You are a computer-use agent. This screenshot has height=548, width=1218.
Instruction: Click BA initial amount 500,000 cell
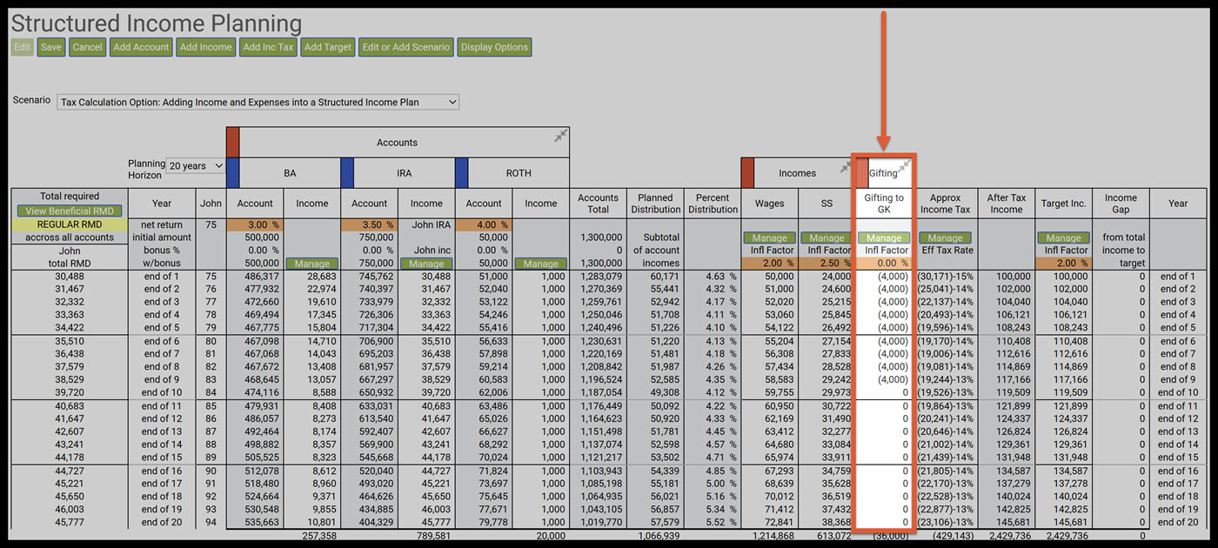pos(262,237)
